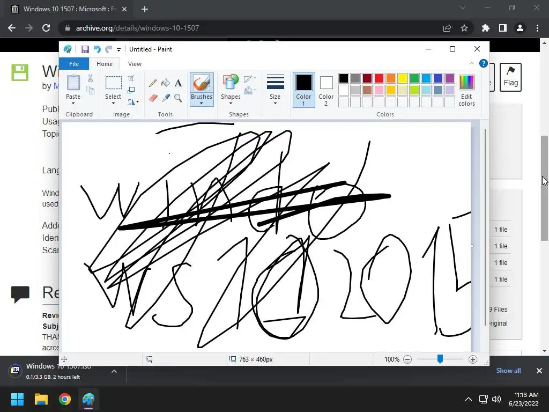Screen dimensions: 549x412
Task: Pick the red color swatch
Action: (379, 78)
